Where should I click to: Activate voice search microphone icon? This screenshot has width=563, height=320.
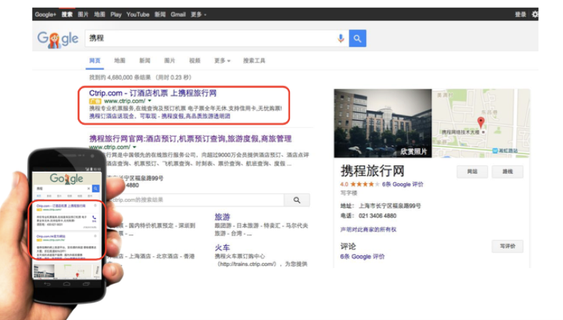pos(341,38)
